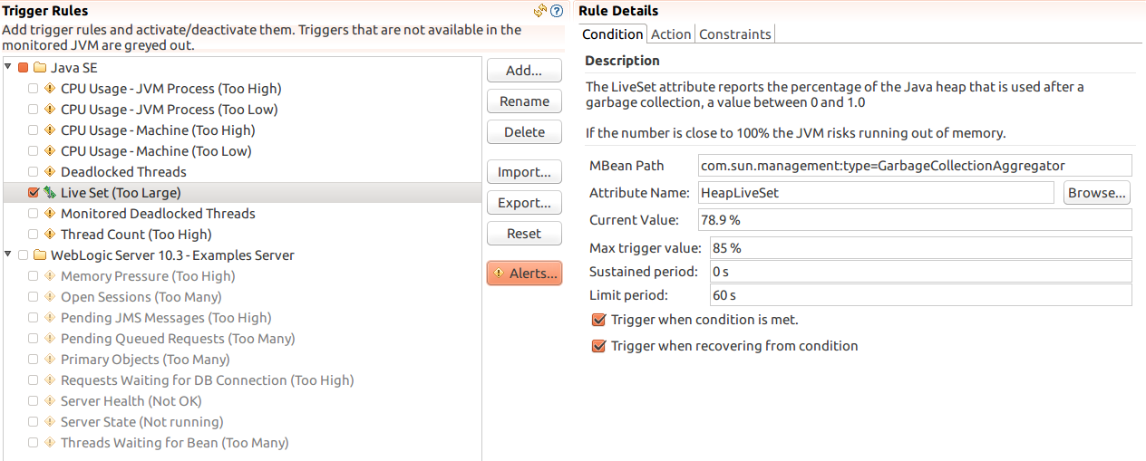Click the WebLogic Server folder icon

(39, 255)
